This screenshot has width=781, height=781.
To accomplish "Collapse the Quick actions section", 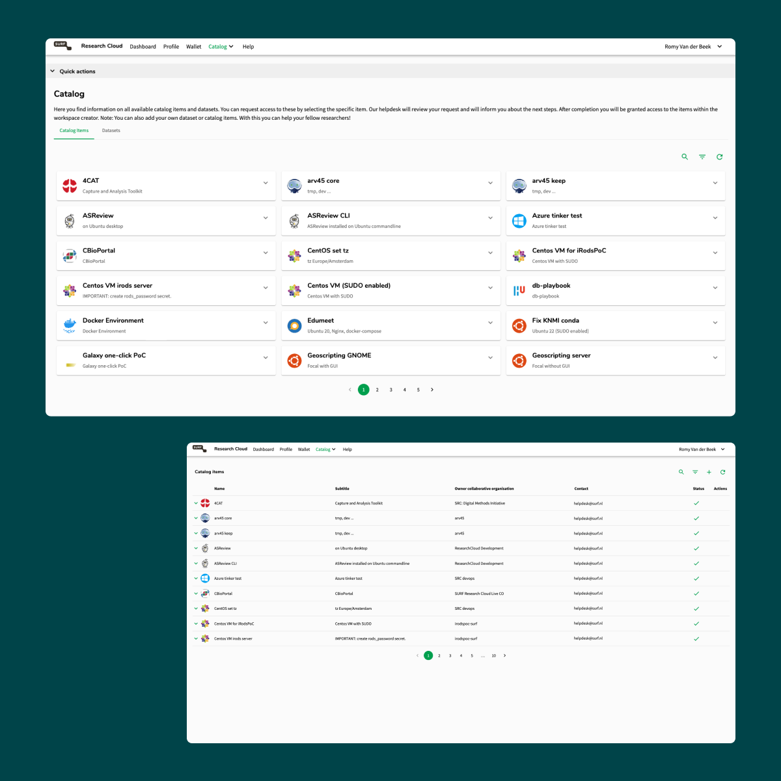I will point(53,71).
